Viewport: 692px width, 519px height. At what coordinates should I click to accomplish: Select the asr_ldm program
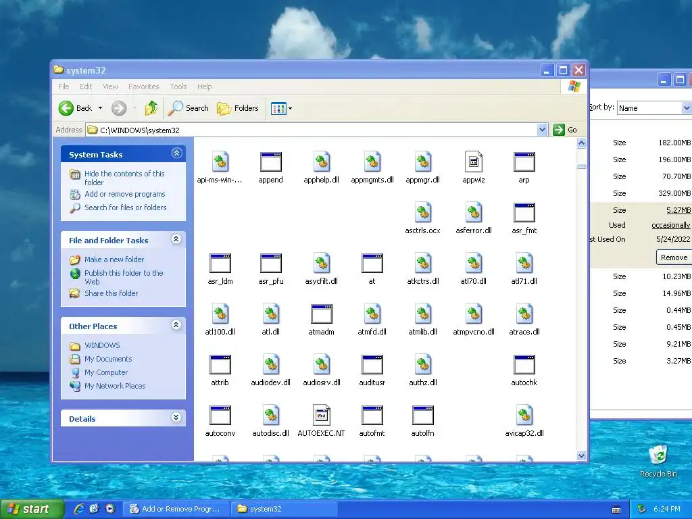click(220, 268)
